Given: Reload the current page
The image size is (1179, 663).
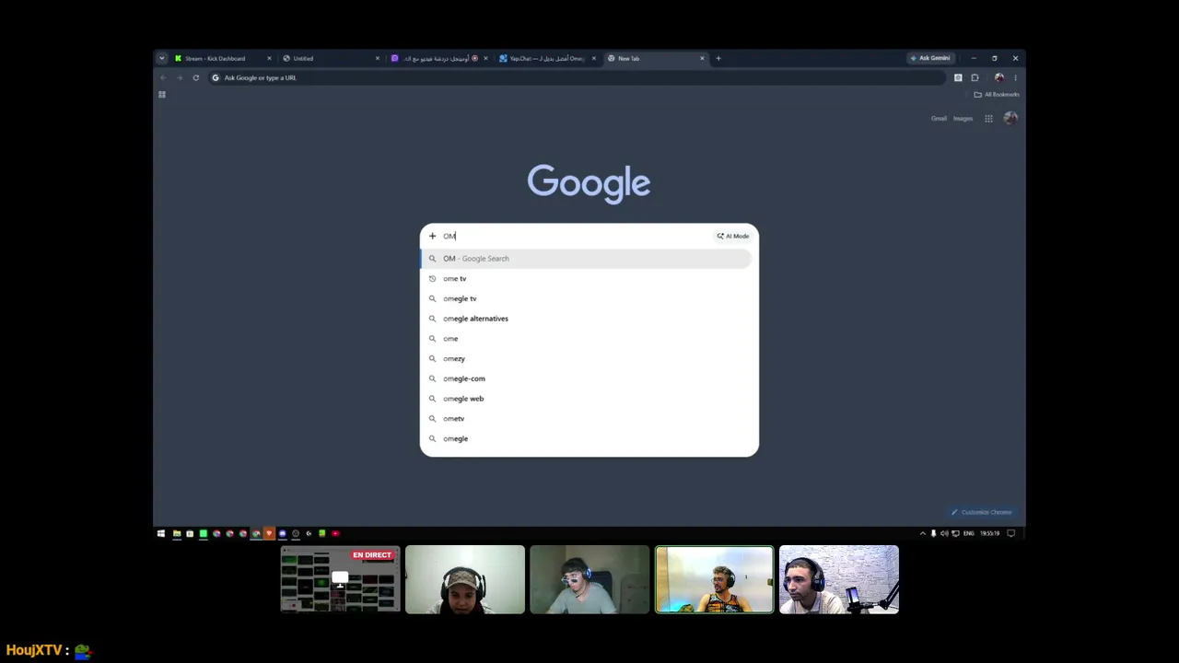Looking at the screenshot, I should [195, 77].
